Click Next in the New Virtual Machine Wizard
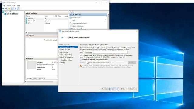 point(113,89)
